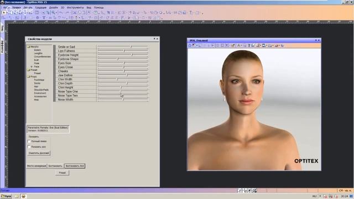Image resolution: width=354 pixels, height=199 pixels.
Task: Click the Nose Width slider
Action: 123,99
